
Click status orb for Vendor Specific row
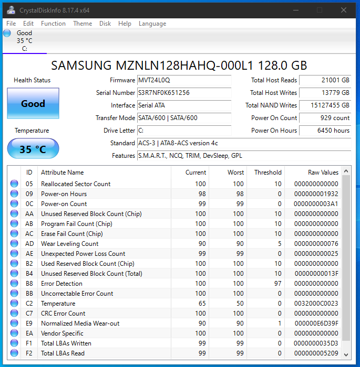[14, 333]
